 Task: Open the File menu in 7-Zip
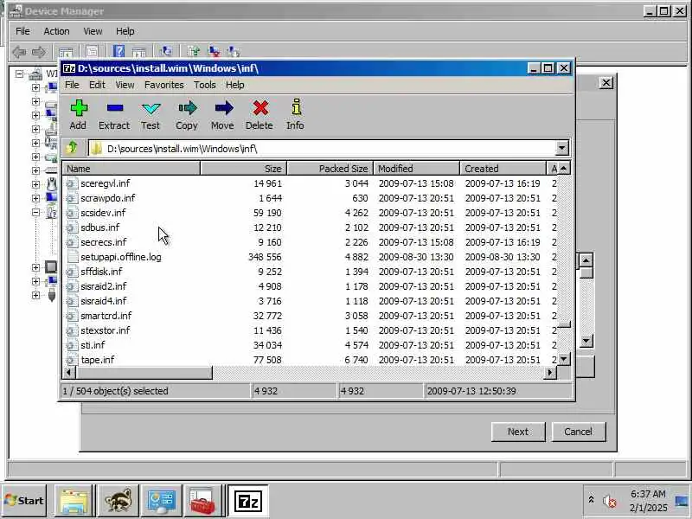coord(72,85)
